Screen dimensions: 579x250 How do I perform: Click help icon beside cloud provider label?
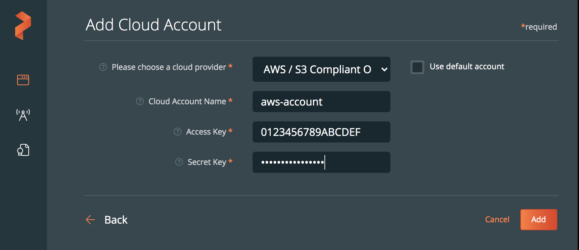pos(103,67)
